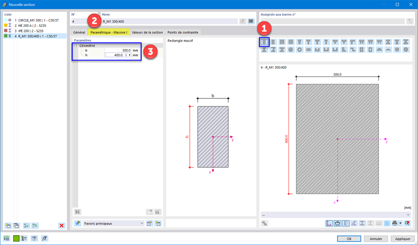Click the cyan color swatch of CIRCLE_M1 300
This screenshot has height=245, width=418.
coord(5,20)
